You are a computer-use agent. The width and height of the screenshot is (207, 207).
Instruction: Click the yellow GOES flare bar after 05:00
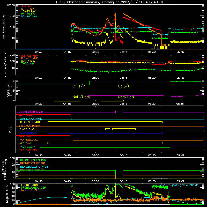point(112,101)
